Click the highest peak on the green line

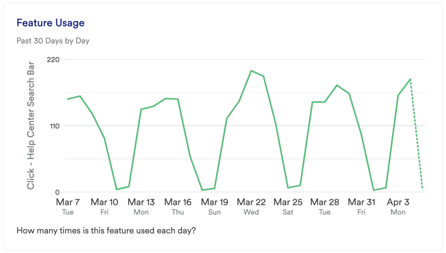pos(251,70)
